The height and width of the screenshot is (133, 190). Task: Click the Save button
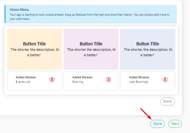tap(157, 124)
